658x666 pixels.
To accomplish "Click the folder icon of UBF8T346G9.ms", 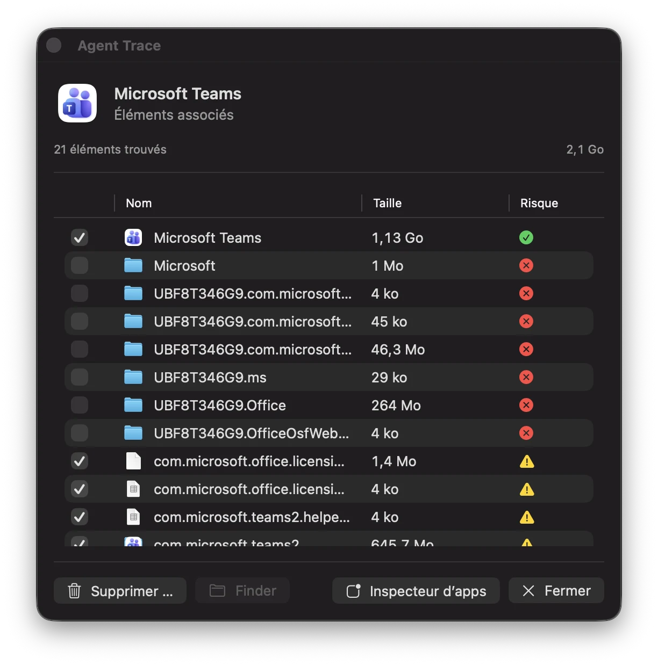I will tap(133, 377).
